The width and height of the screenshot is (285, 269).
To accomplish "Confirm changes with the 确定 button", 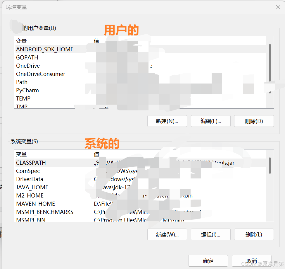I will 208,261.
